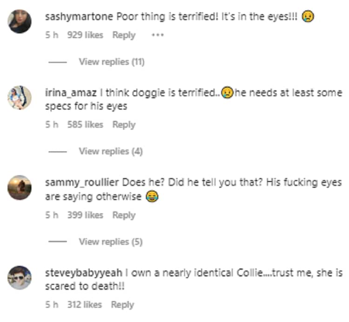Open the 399 likes count
Screen dimensions: 349x322
85,215
